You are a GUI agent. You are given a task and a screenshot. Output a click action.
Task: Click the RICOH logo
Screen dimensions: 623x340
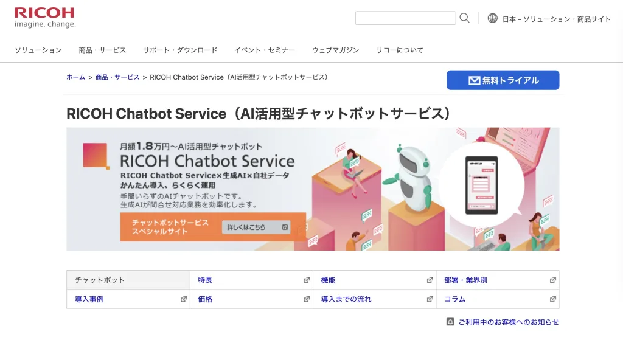pyautogui.click(x=45, y=18)
